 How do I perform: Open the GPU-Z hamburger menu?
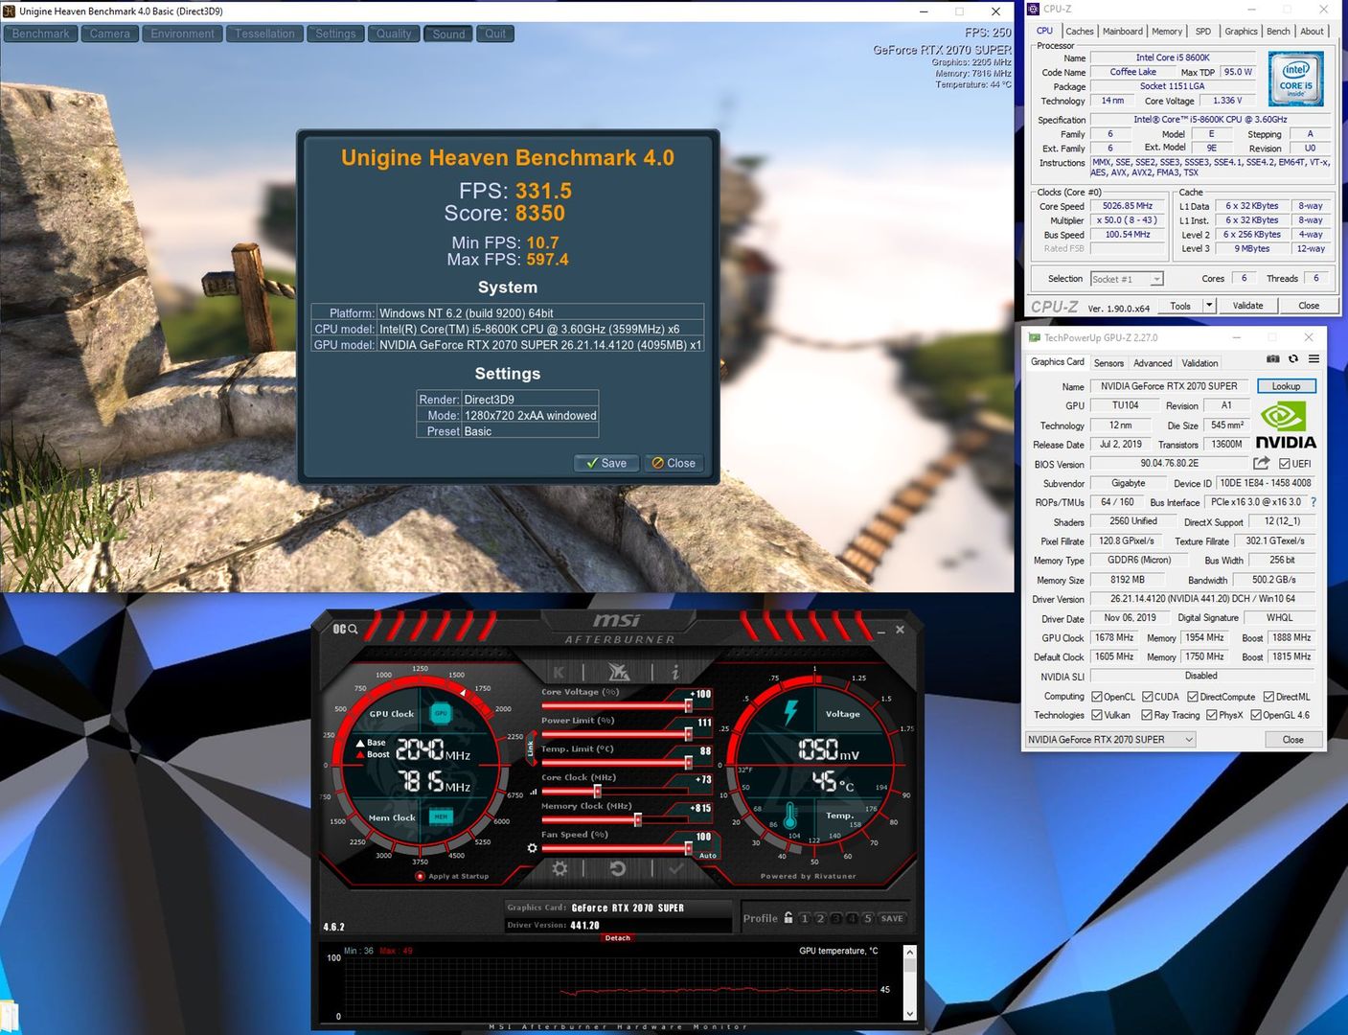point(1314,358)
